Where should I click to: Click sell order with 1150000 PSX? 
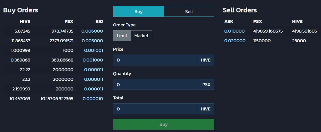(x=262, y=41)
